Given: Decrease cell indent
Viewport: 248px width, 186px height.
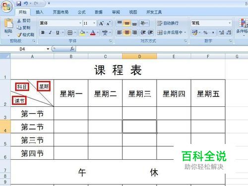Looking at the screenshot, I should (143, 33).
